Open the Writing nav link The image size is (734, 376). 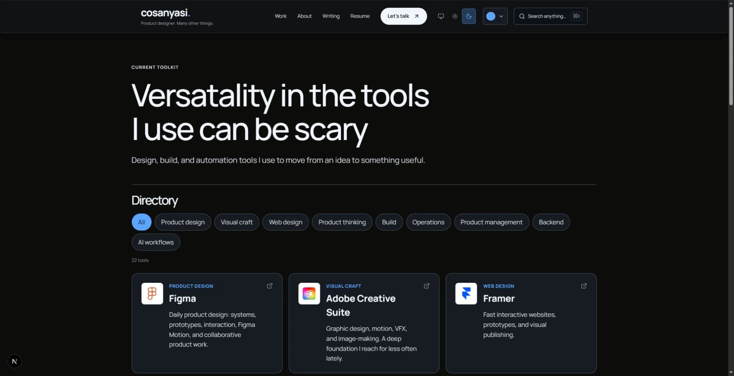331,16
